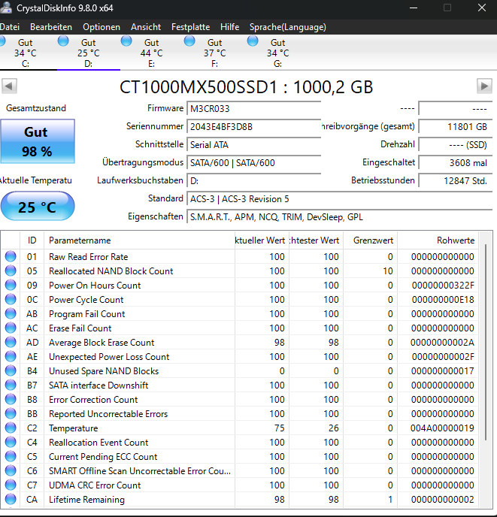Click the Eingeschaltet value 3608 mal
Screen dimensions: 497x517
pyautogui.click(x=456, y=162)
